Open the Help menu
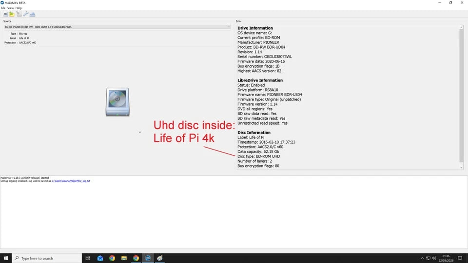The image size is (468, 263). (x=19, y=8)
